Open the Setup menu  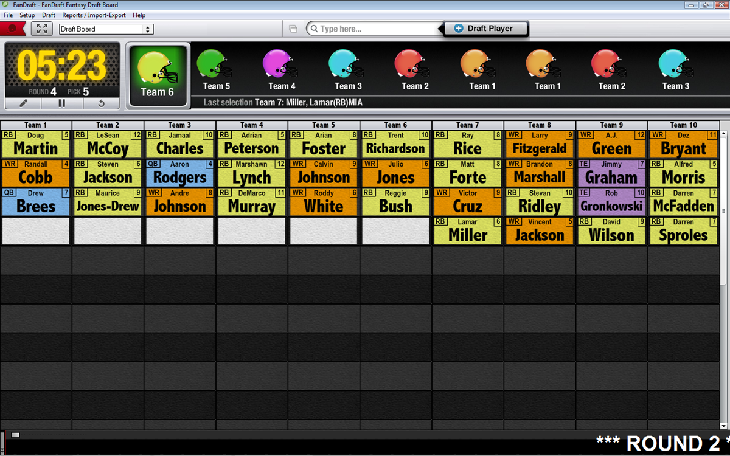[27, 15]
